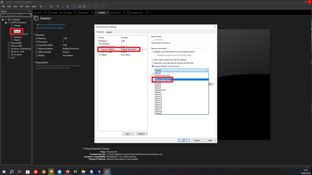Select the Memory device row in the settings list
Screen dimensions: 312x175
pos(123,41)
